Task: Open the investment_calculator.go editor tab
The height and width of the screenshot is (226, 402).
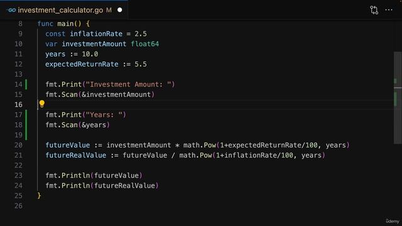Action: (x=64, y=10)
